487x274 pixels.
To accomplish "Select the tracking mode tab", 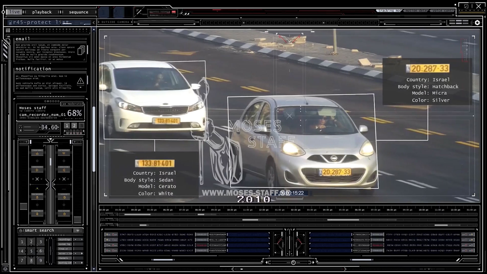I will pyautogui.click(x=390, y=11).
